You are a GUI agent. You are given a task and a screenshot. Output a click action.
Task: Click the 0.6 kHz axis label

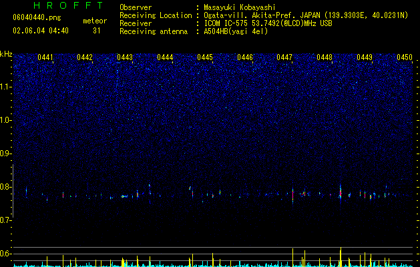pyautogui.click(x=6, y=254)
